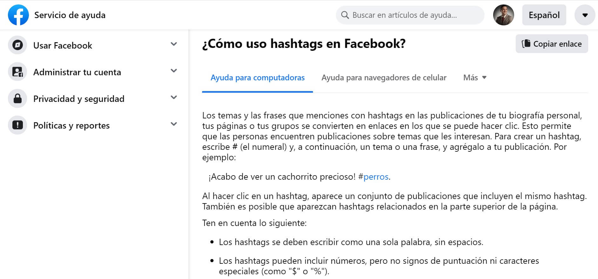Screen dimensions: 598x279
Task: Click the Servicio de ayuda header link
Action: (x=70, y=15)
